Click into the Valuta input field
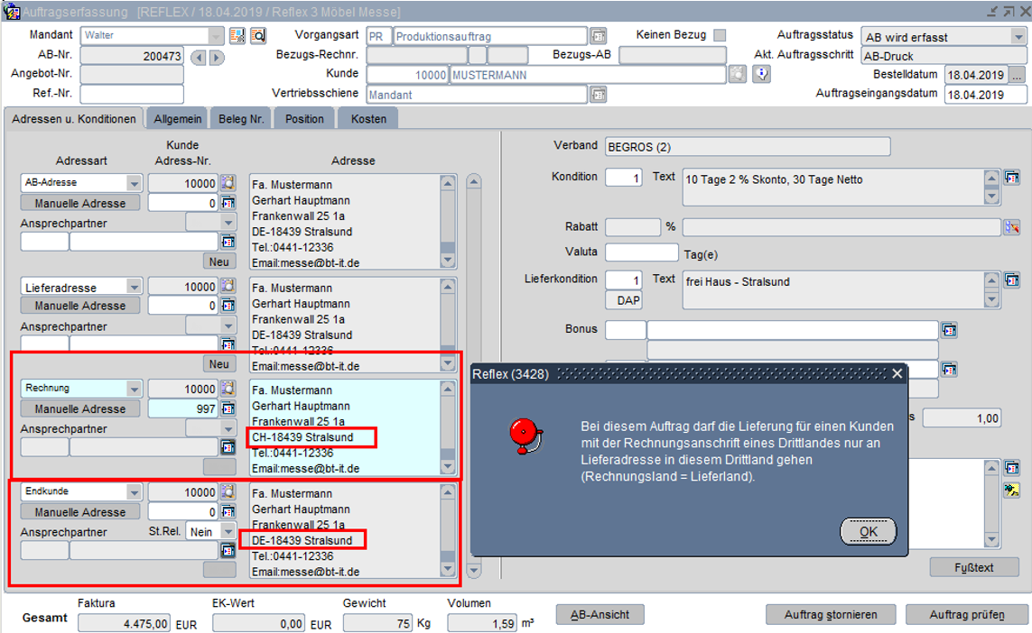This screenshot has height=633, width=1032. pyautogui.click(x=641, y=252)
